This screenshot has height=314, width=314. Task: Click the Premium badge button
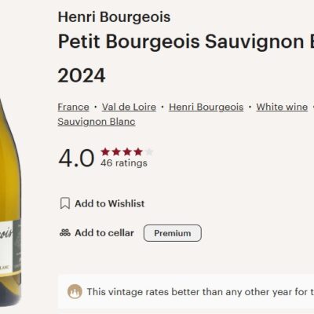pyautogui.click(x=173, y=233)
